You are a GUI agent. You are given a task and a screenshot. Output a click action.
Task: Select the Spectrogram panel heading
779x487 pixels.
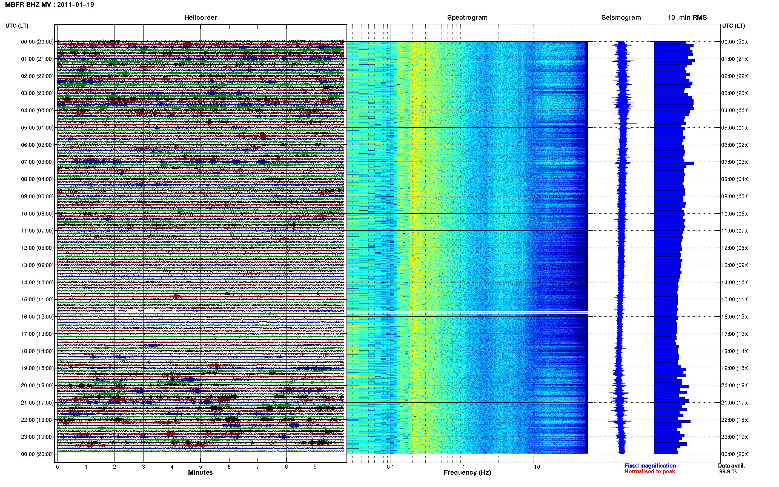[x=467, y=18]
